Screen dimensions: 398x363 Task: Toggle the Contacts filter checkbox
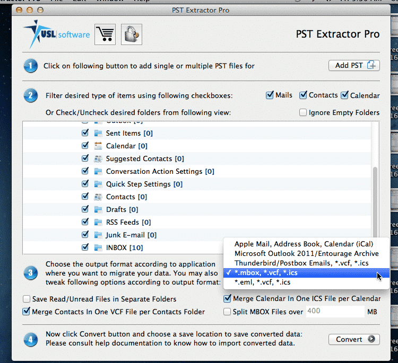pos(303,95)
